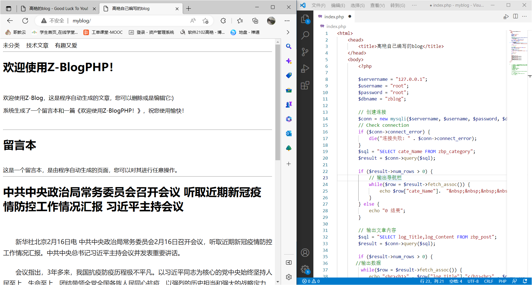Change the CRLF end-of-line sequence

(488, 281)
